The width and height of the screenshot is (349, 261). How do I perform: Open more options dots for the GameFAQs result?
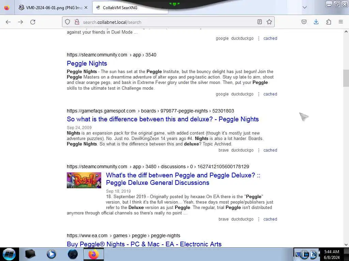tap(259, 150)
